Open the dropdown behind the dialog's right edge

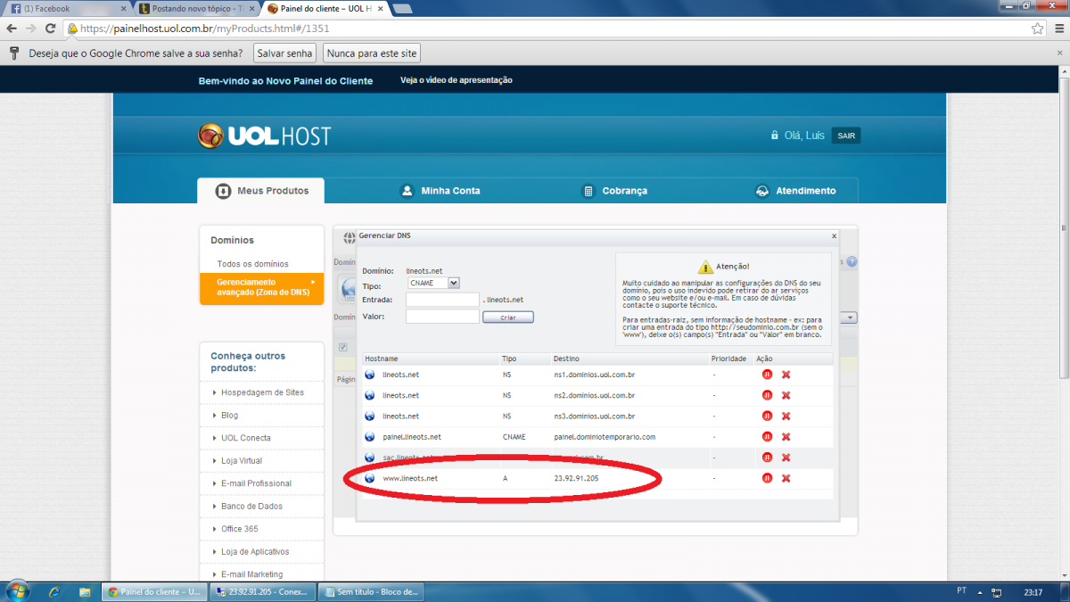click(x=849, y=317)
